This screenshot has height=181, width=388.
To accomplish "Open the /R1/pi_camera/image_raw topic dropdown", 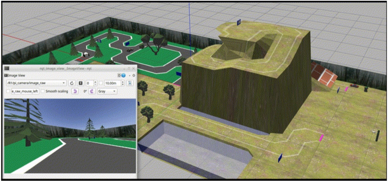I will [36, 83].
